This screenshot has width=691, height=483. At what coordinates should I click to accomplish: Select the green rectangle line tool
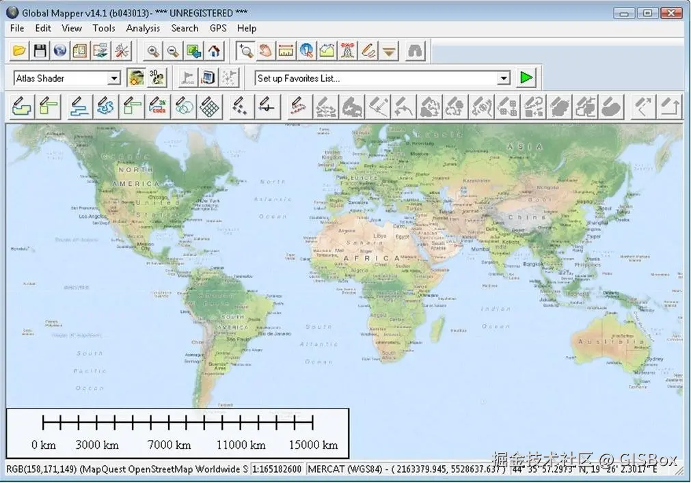tap(132, 107)
